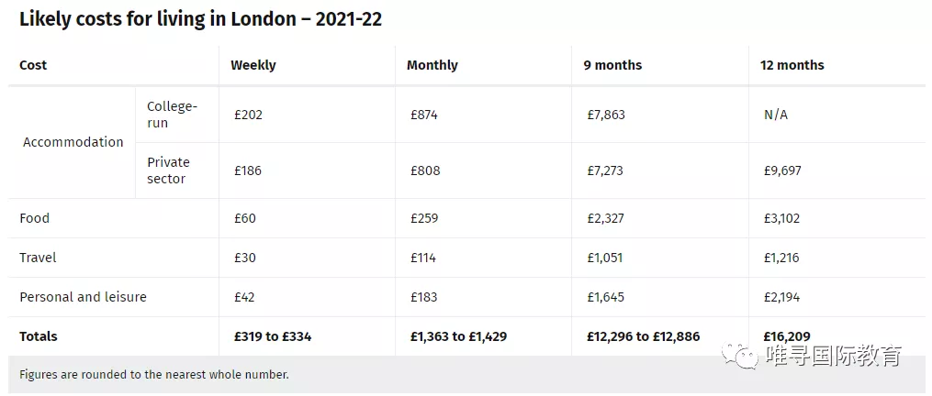Image resolution: width=932 pixels, height=396 pixels.
Task: Click the 'Figures are rounded' footnote text
Action: coord(154,375)
